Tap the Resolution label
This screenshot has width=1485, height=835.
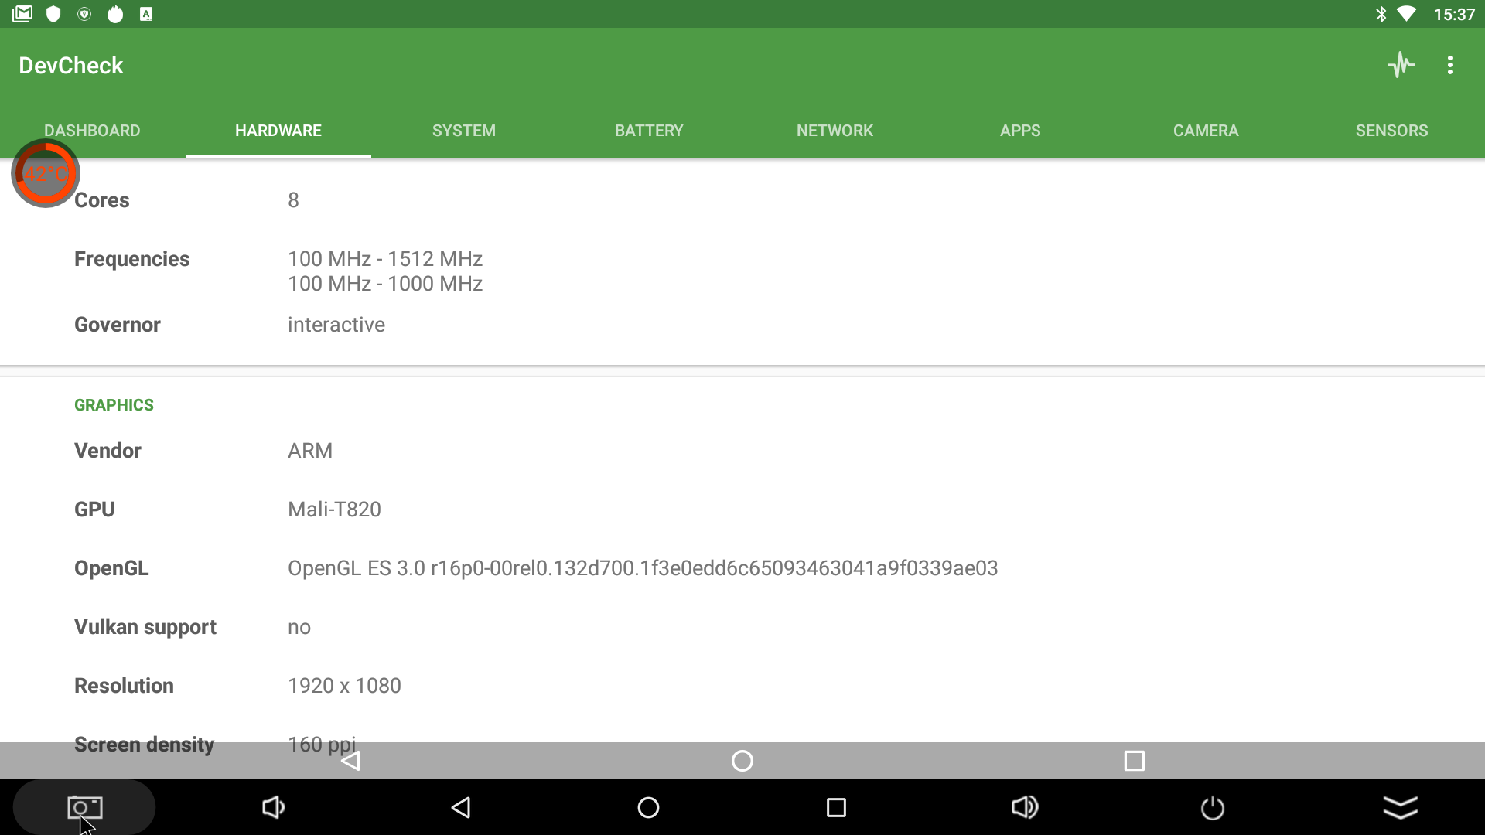point(124,686)
